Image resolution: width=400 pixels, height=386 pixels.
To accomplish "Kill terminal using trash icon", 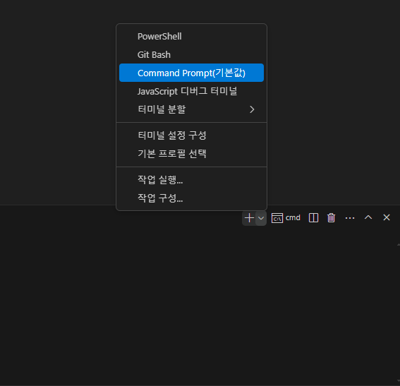I will click(x=331, y=218).
